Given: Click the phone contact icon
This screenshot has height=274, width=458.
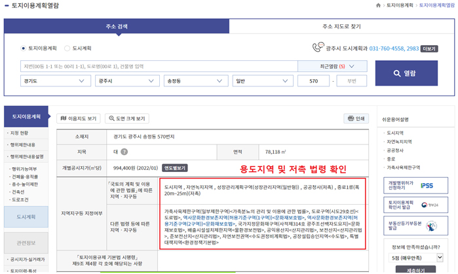Looking at the screenshot, I should coord(318,47).
